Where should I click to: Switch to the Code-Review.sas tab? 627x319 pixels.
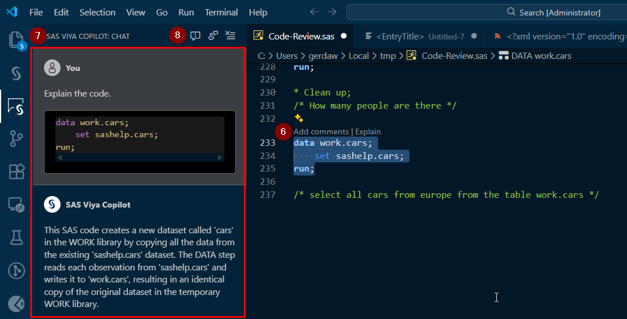tap(301, 37)
